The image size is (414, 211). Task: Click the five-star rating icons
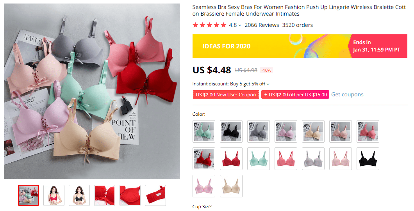click(209, 25)
